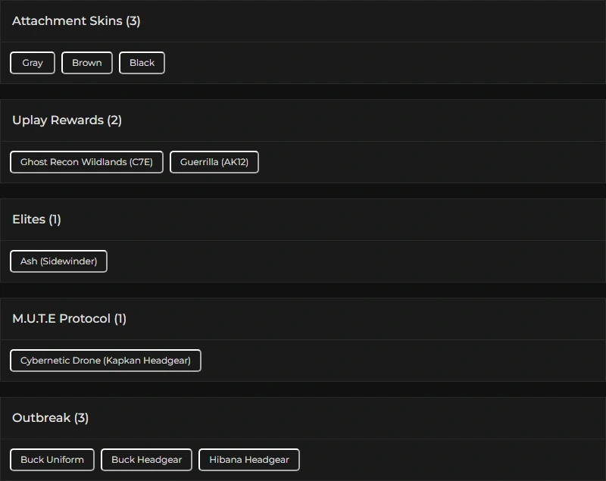The height and width of the screenshot is (481, 606).
Task: Choose the Brown attachment skin
Action: point(87,63)
